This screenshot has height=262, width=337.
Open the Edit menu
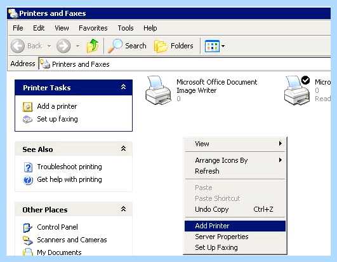coord(39,28)
